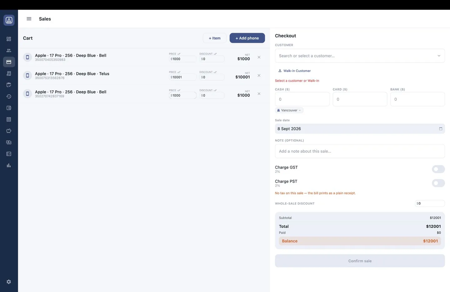Click the sale note text field

coord(360,151)
